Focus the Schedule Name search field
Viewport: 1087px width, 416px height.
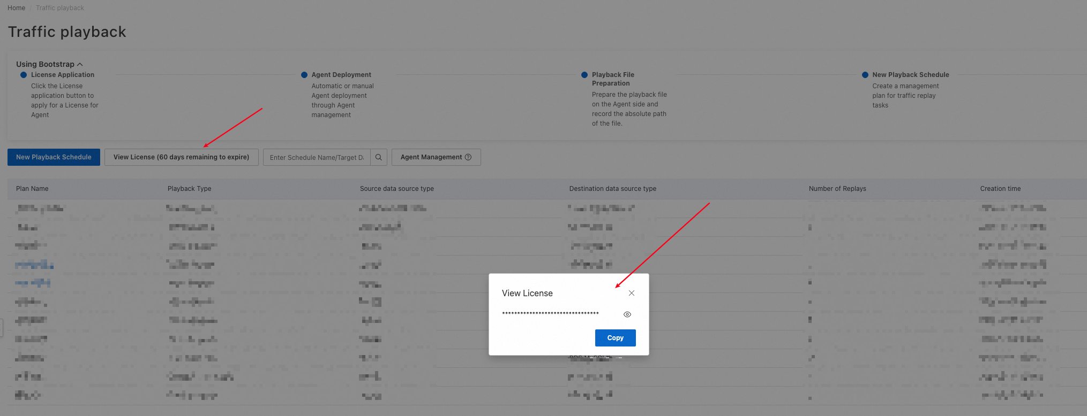pyautogui.click(x=317, y=157)
